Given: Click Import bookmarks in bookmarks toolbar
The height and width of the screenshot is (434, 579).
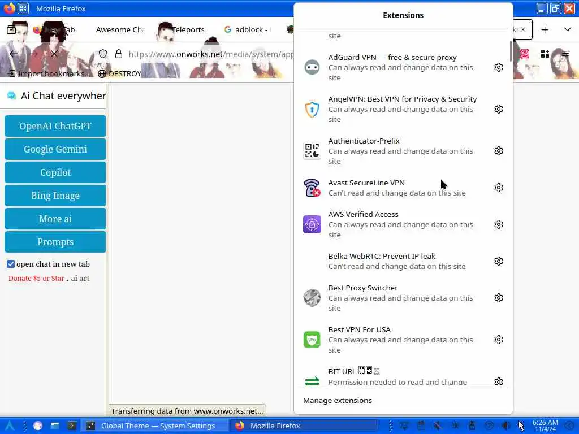Looking at the screenshot, I should tap(49, 73).
